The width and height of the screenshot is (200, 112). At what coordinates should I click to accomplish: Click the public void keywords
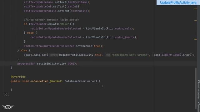[x=20, y=81]
